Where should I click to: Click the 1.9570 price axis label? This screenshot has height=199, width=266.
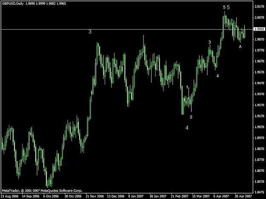[x=259, y=72]
